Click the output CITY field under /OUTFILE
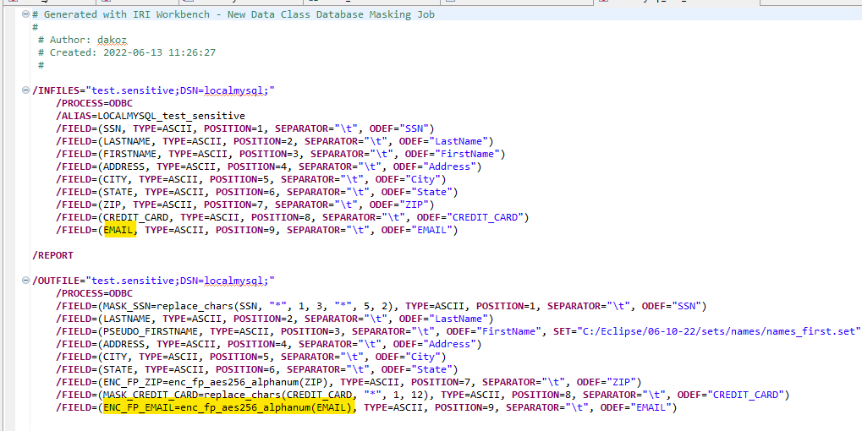The image size is (862, 431). [250, 357]
